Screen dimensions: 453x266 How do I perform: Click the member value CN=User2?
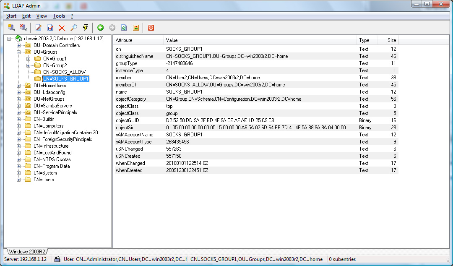point(213,78)
